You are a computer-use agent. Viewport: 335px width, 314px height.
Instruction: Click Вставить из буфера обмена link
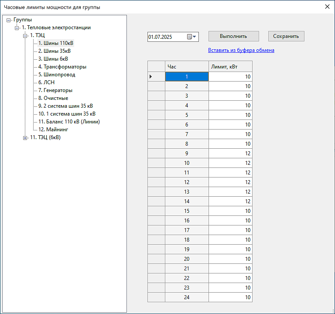[241, 50]
